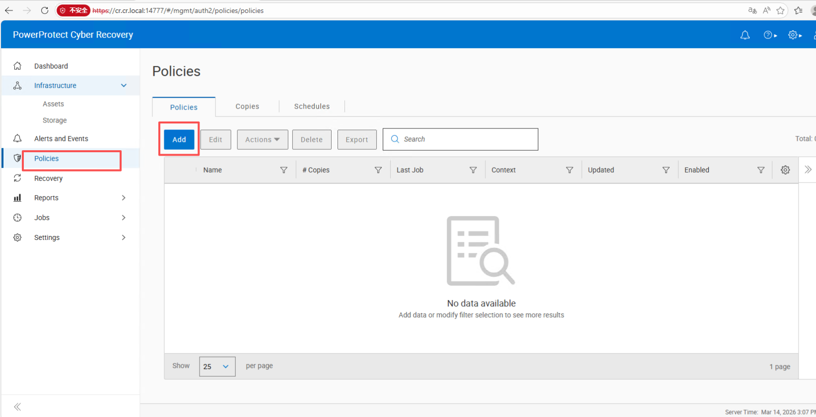This screenshot has height=417, width=816.
Task: Open Storage under Infrastructure
Action: [55, 120]
